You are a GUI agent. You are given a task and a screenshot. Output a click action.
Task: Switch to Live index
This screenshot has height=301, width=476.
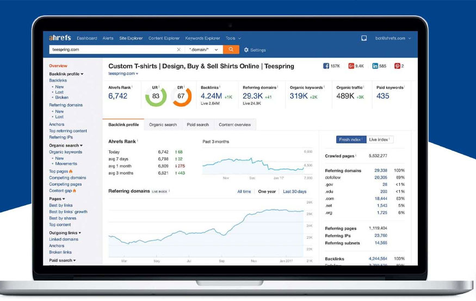point(380,140)
